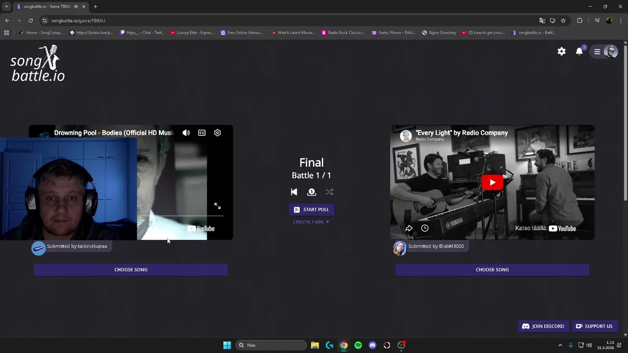Click Support Us button
Screen dimensions: 628x353
tap(594, 326)
